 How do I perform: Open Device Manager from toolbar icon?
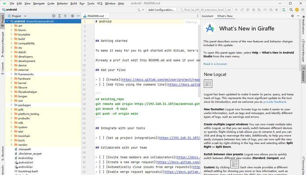click(x=284, y=10)
